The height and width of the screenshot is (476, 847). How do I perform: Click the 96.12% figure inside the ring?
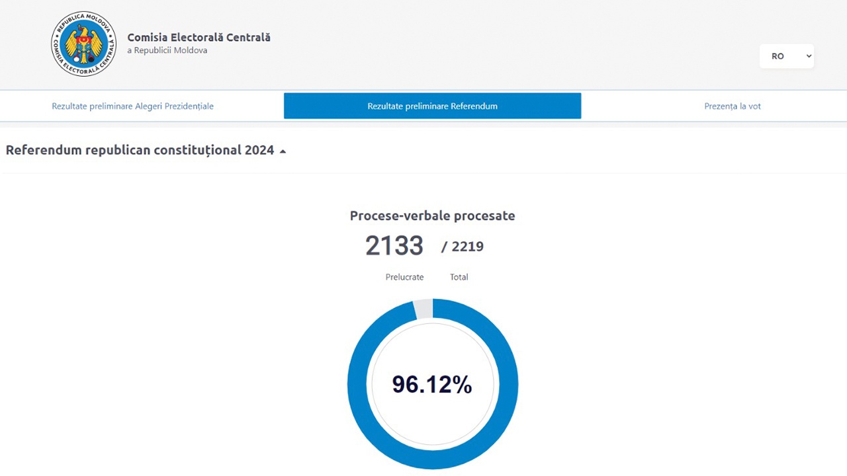click(x=432, y=384)
